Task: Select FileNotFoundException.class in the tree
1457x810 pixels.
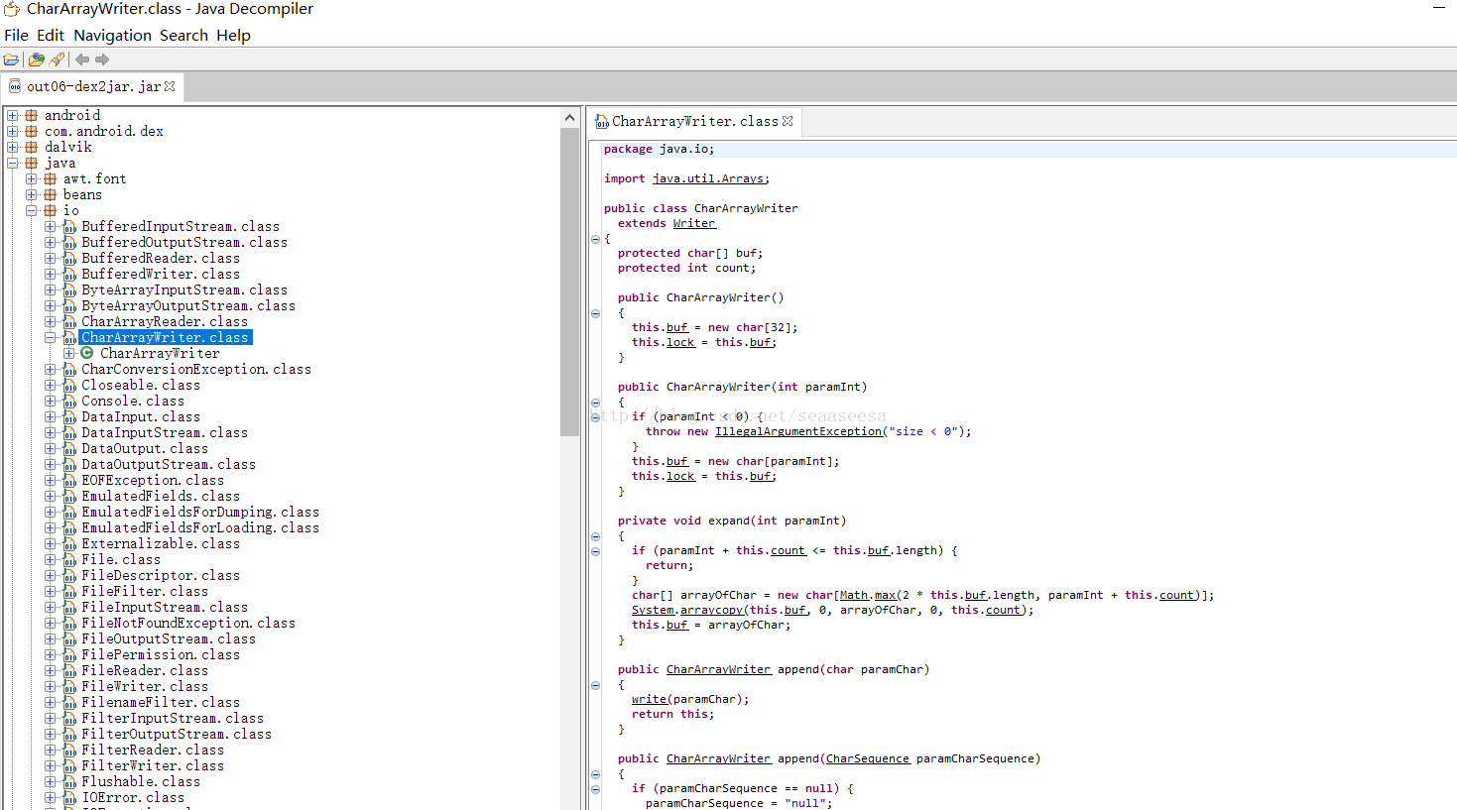Action: [188, 623]
